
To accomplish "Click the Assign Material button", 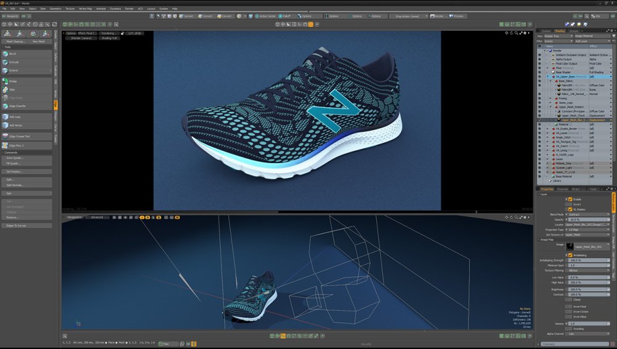I will pos(592,36).
